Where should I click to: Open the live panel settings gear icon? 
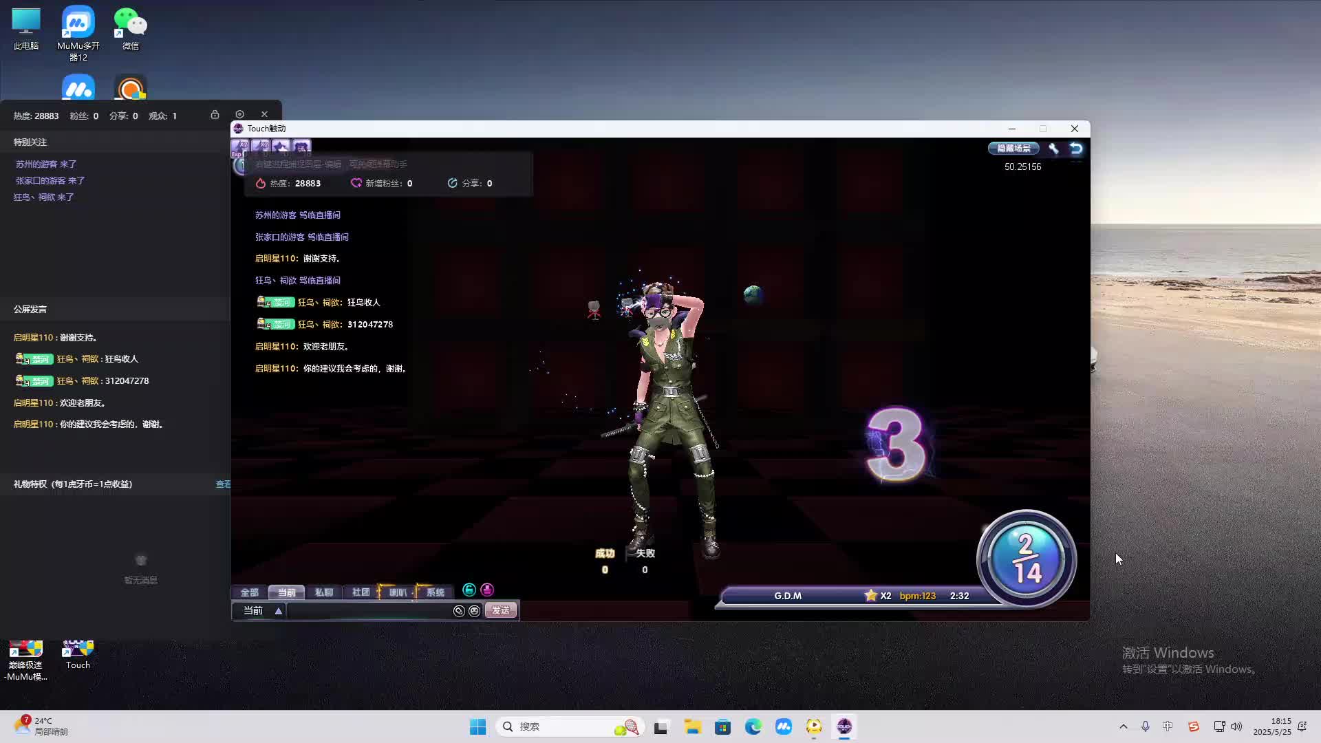pyautogui.click(x=239, y=114)
